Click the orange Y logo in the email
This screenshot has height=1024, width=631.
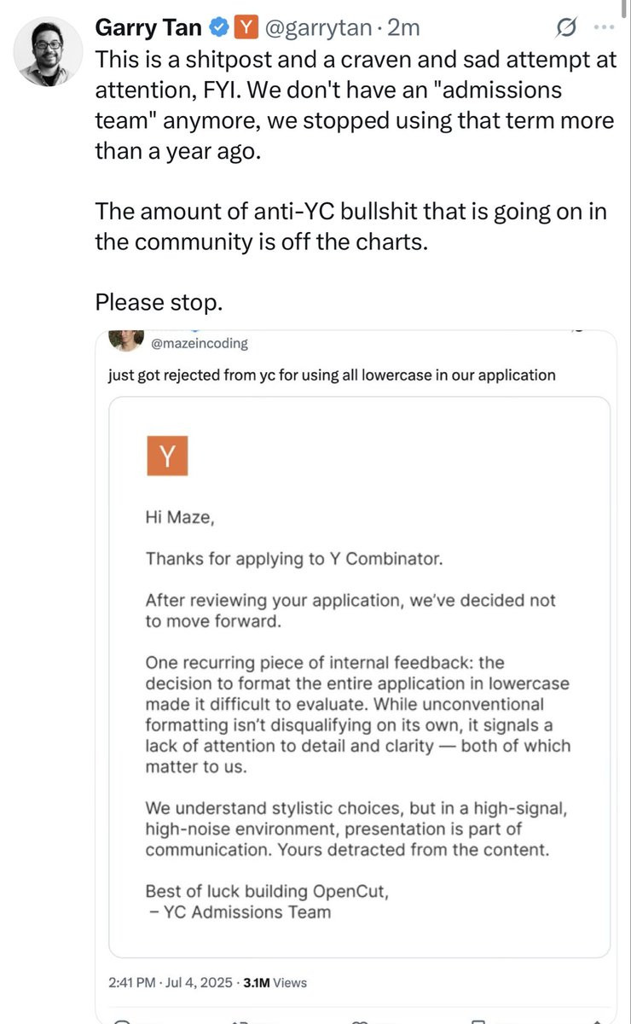click(166, 456)
